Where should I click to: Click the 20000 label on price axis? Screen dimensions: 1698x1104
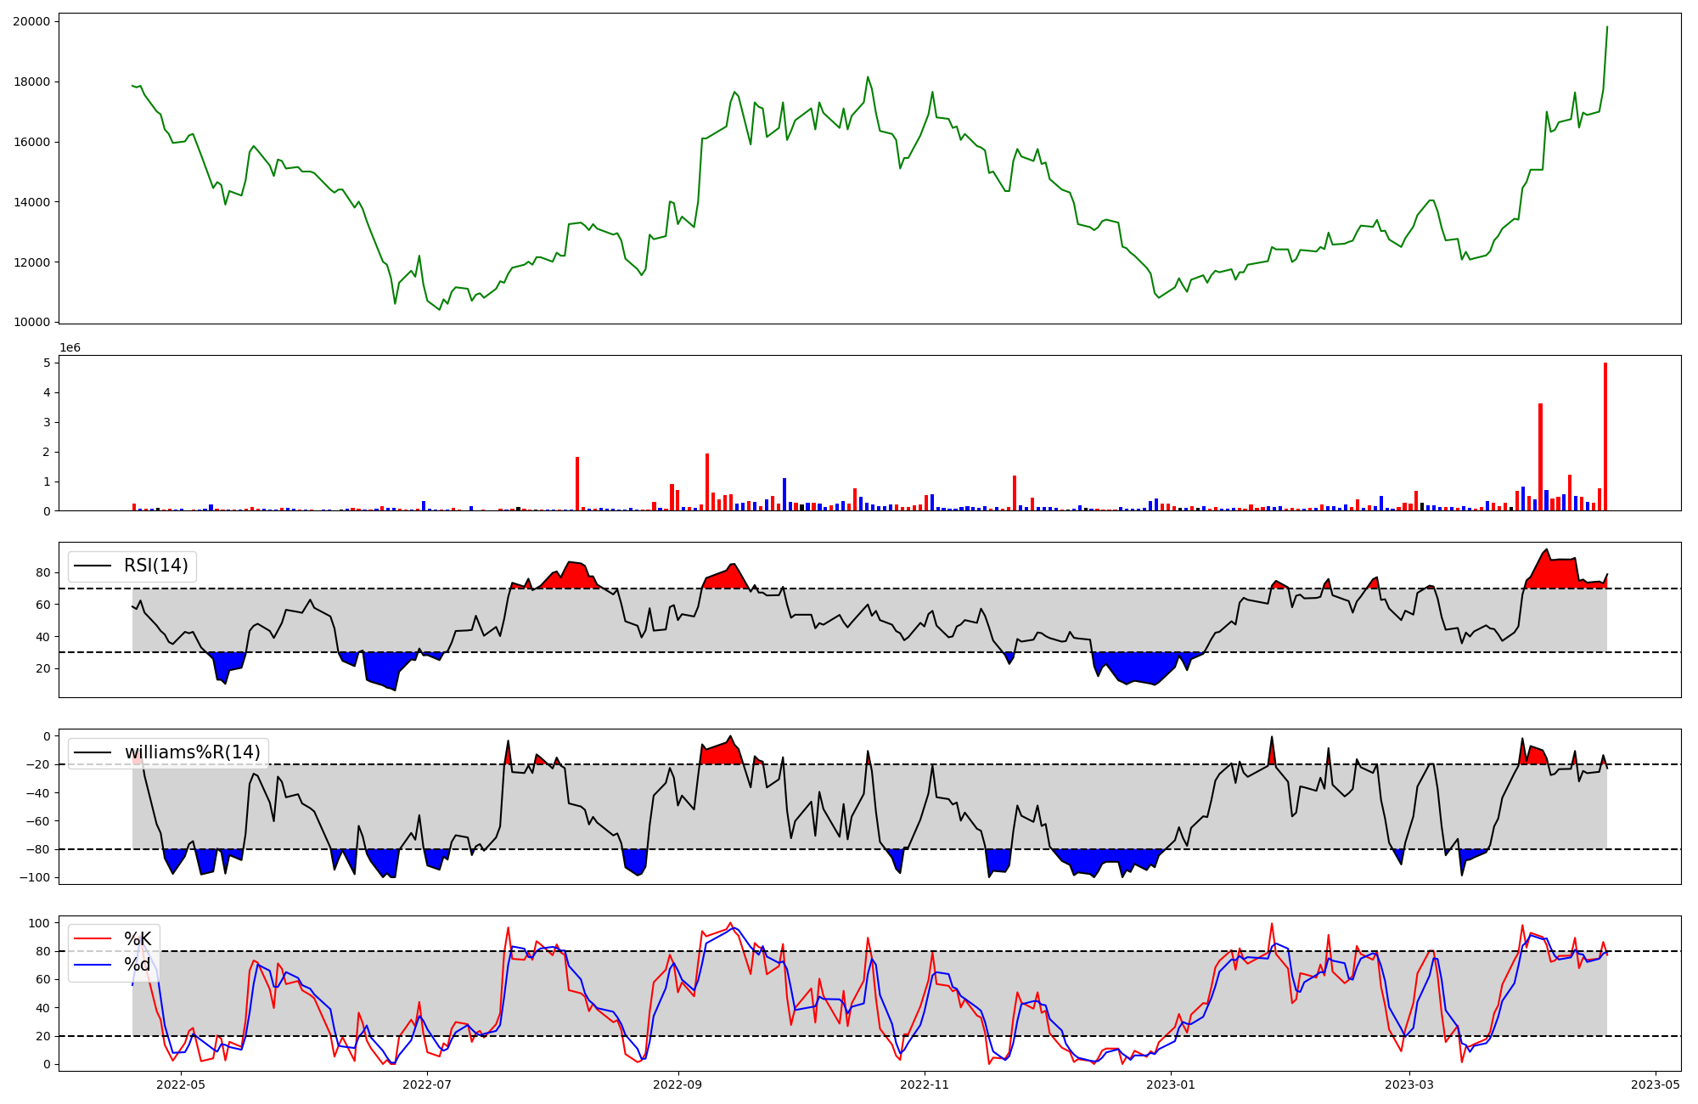point(31,21)
